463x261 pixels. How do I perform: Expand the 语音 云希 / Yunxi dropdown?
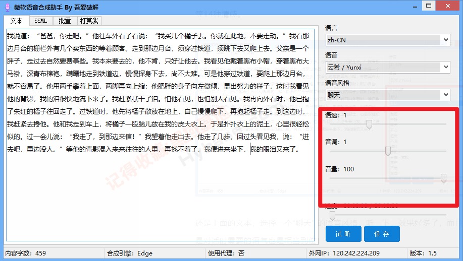click(x=388, y=68)
